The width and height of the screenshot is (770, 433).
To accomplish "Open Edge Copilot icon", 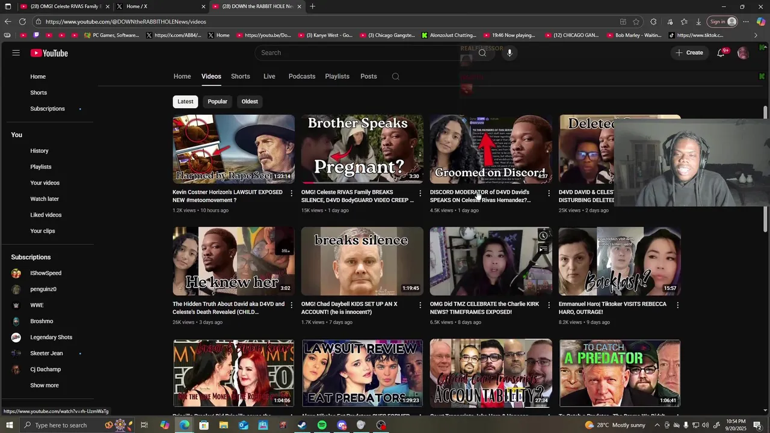I will (x=760, y=22).
